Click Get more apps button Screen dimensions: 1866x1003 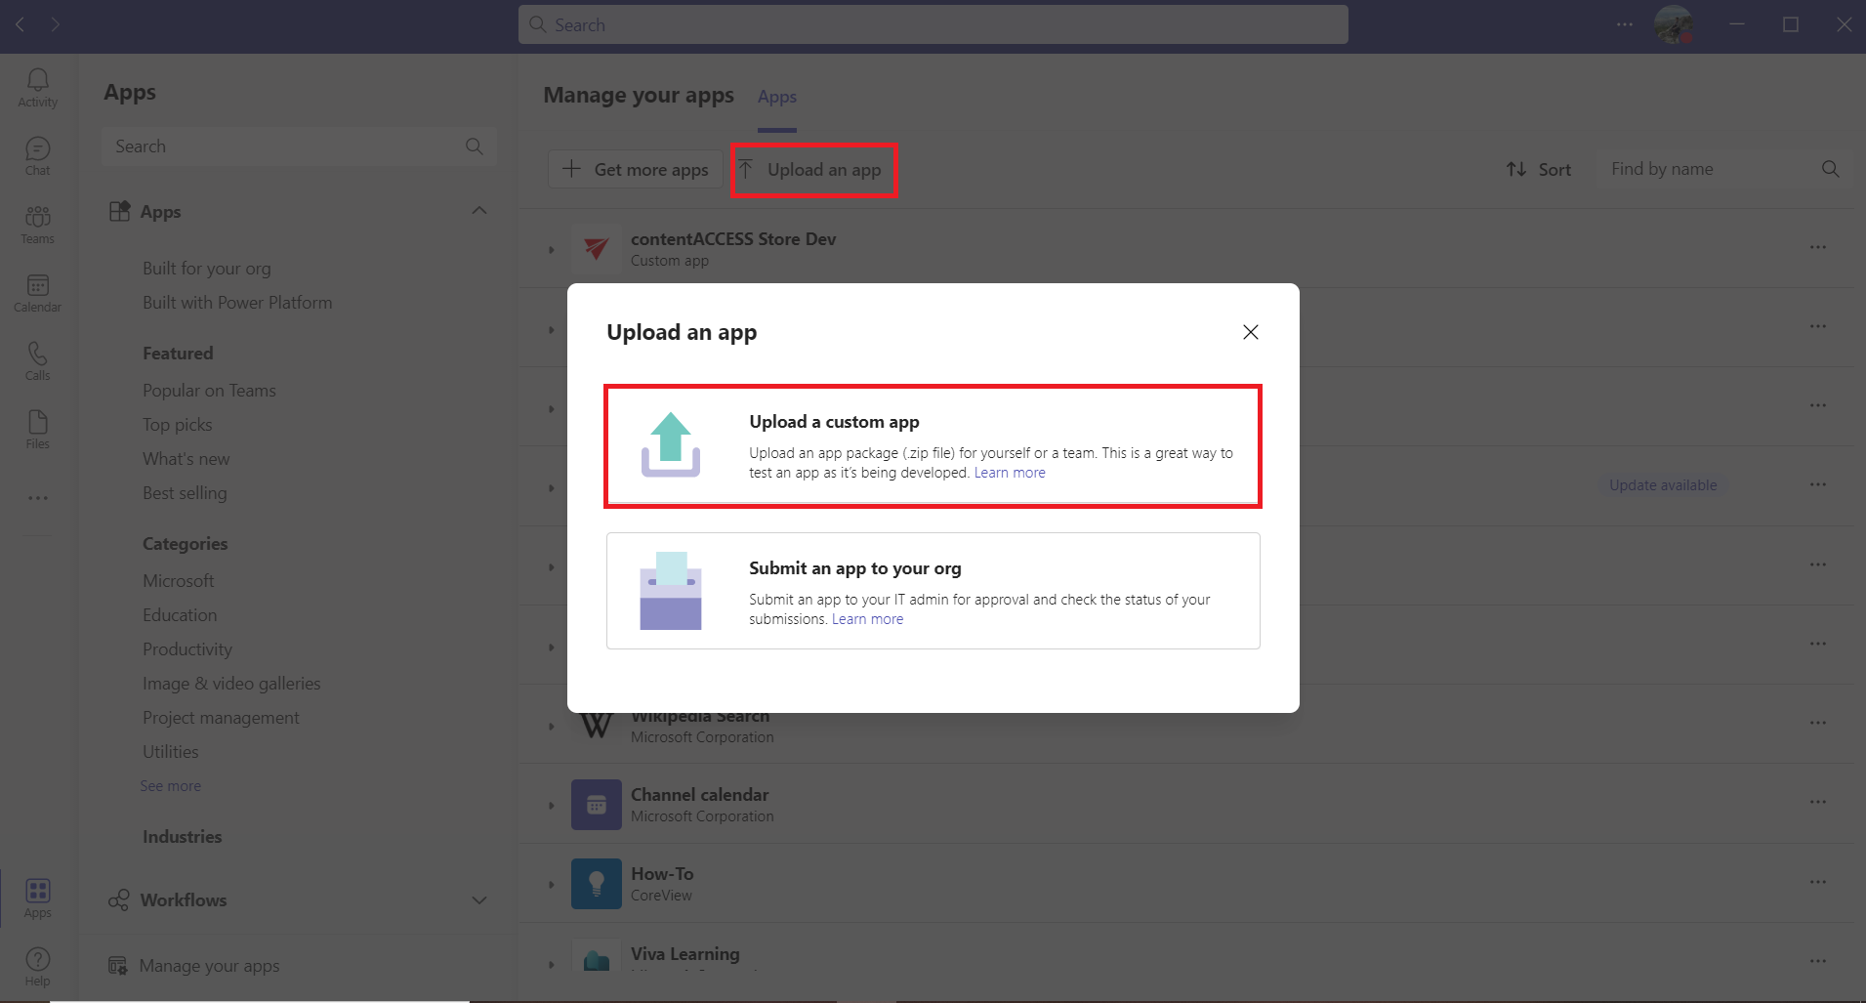[636, 169]
